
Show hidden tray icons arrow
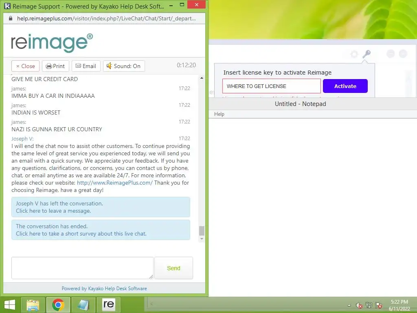[x=349, y=305]
